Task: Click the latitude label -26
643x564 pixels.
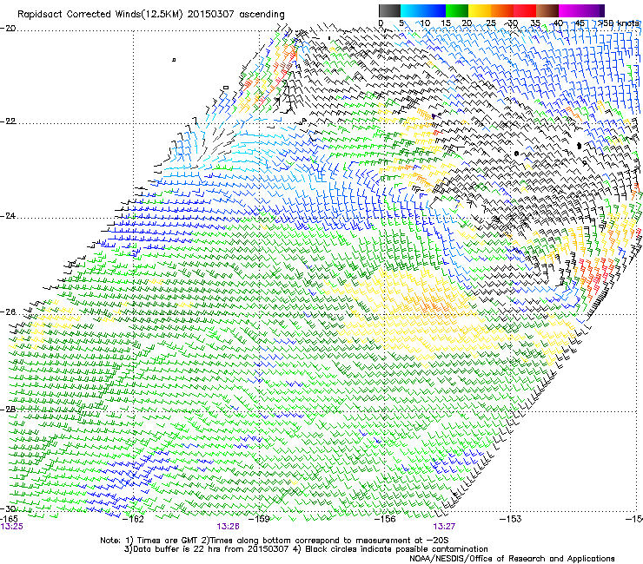Action: pyautogui.click(x=8, y=312)
